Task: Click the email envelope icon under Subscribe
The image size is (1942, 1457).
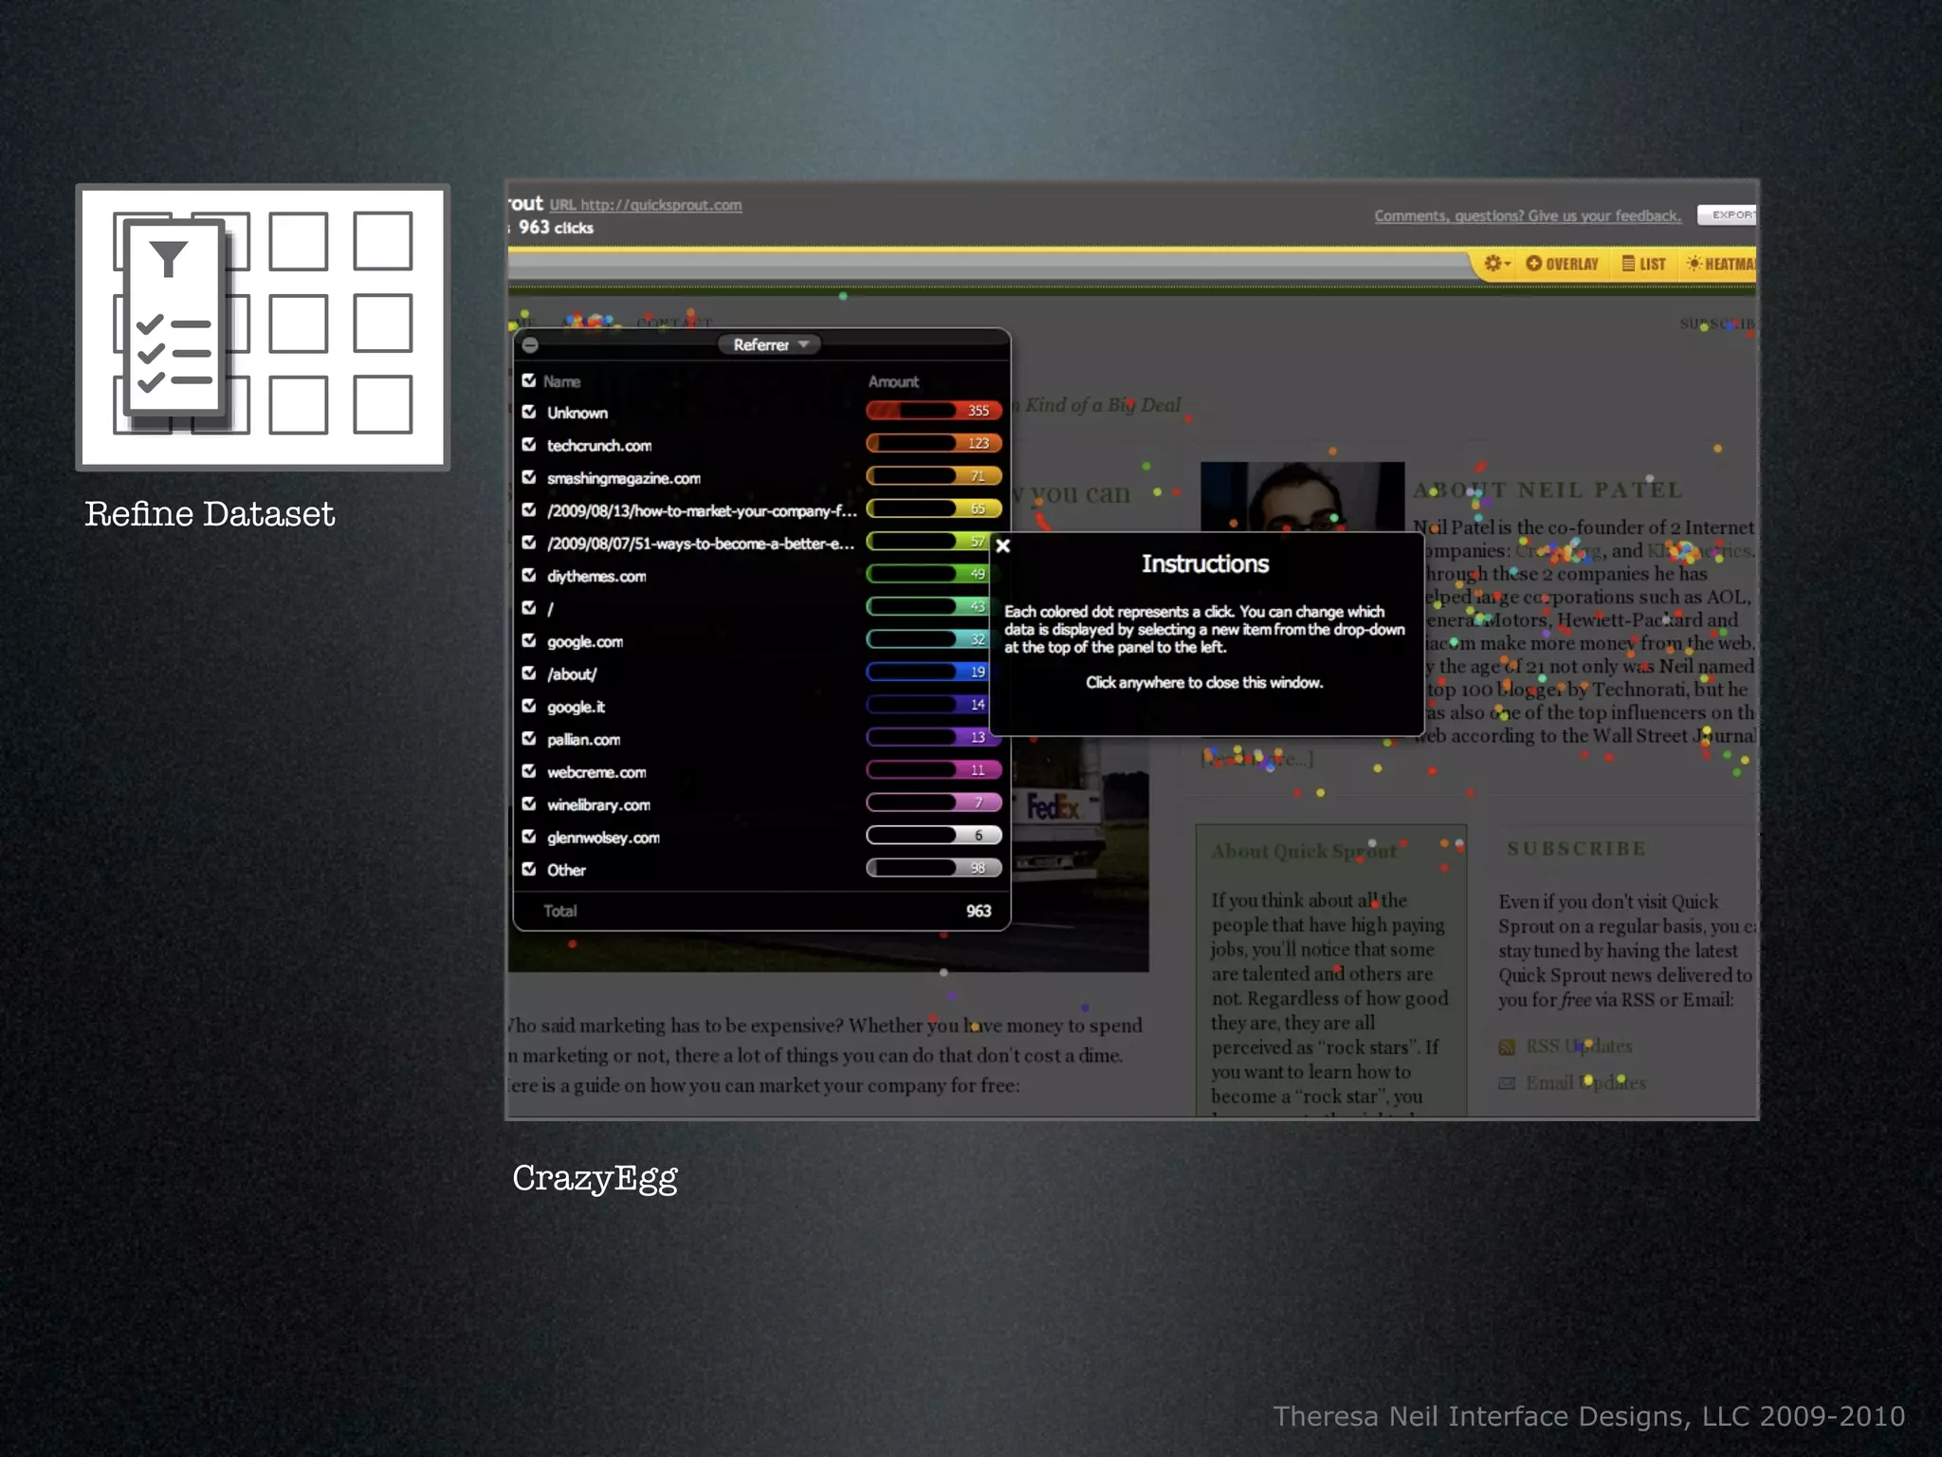Action: pyautogui.click(x=1507, y=1083)
